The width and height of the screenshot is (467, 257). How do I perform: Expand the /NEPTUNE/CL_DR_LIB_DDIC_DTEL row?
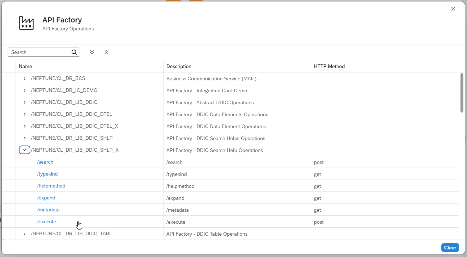[24, 114]
